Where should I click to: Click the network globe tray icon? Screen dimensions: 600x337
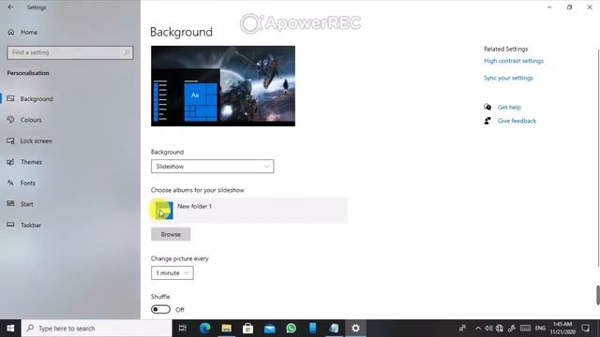point(500,329)
